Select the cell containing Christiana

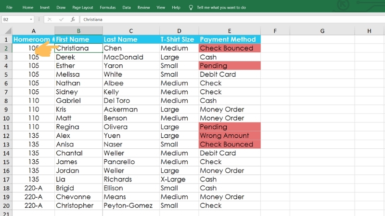tap(78, 48)
